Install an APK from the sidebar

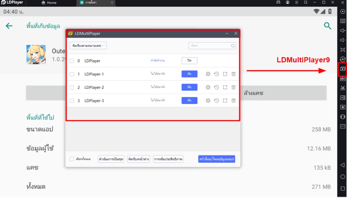pos(343,79)
